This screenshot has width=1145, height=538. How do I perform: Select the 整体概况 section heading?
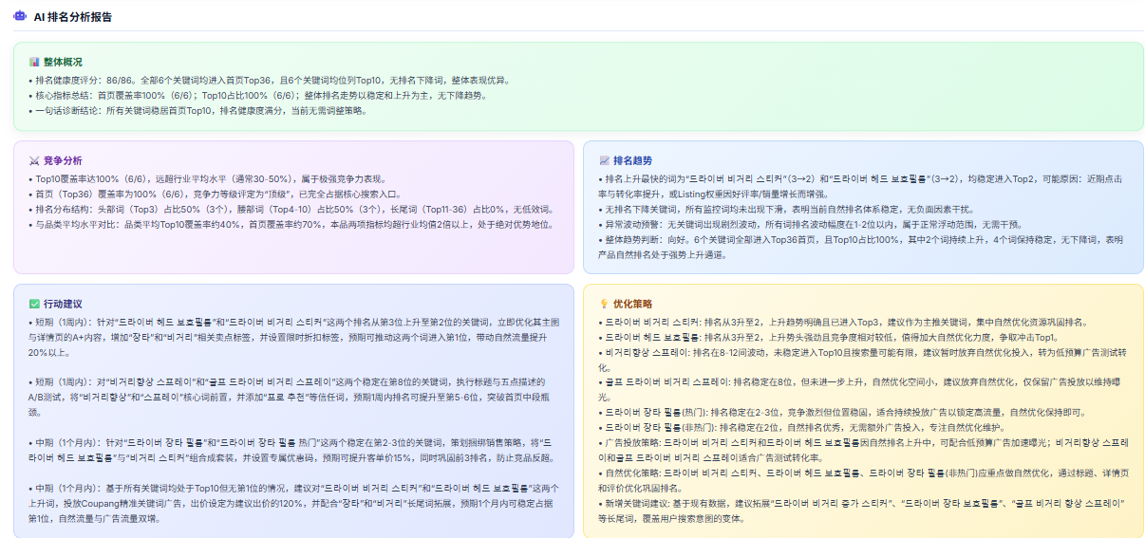pyautogui.click(x=63, y=62)
